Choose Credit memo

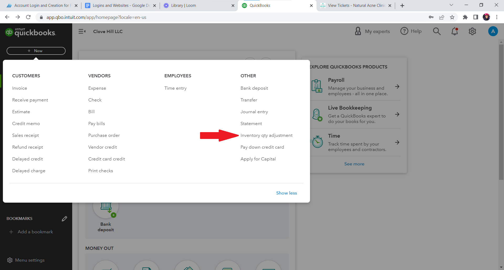click(x=26, y=123)
